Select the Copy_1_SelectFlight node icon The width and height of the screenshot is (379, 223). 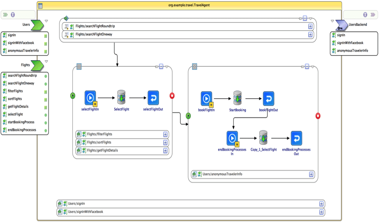[x=263, y=138]
